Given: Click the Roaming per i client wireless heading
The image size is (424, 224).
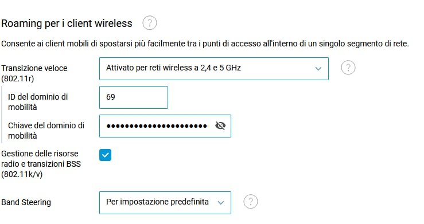Looking at the screenshot, I should click(67, 23).
